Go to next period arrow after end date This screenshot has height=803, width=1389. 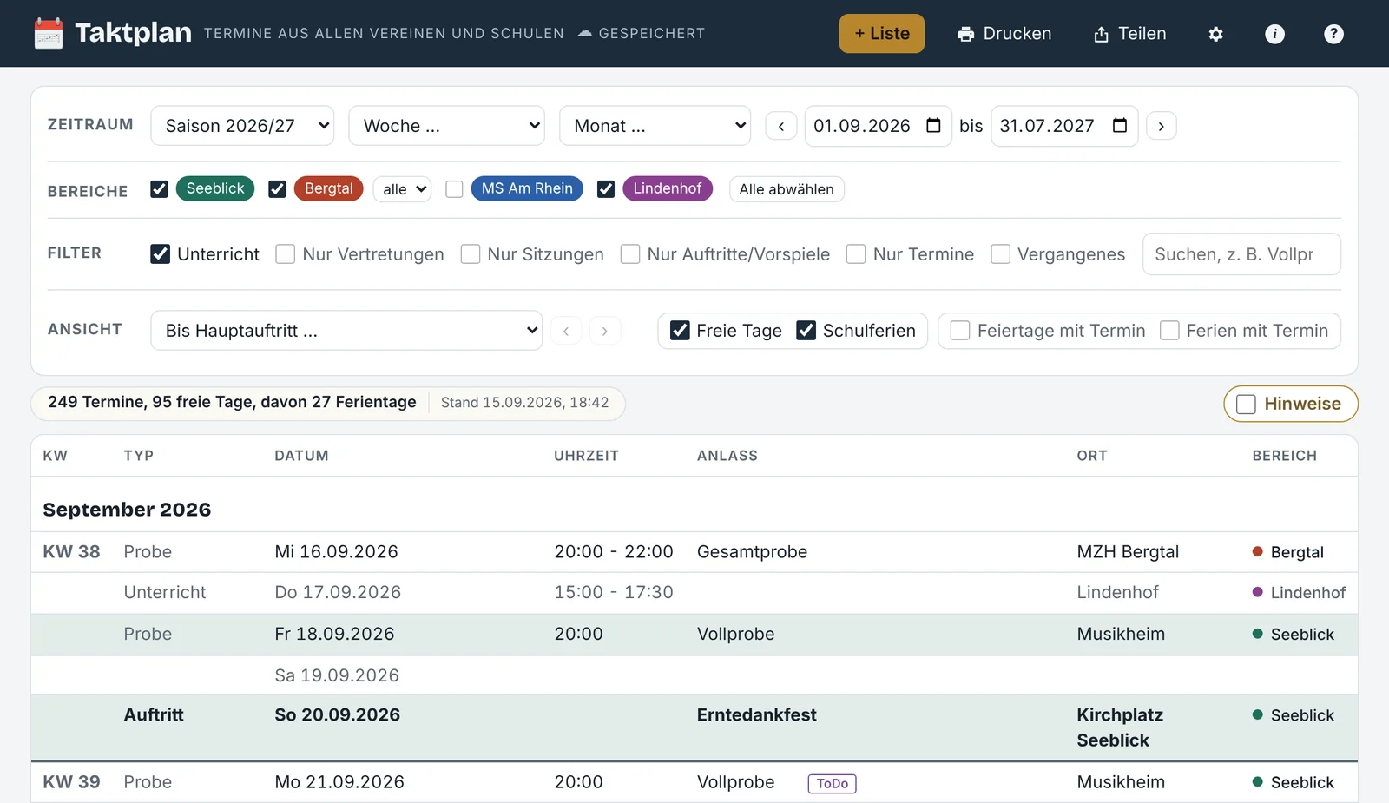[1162, 126]
